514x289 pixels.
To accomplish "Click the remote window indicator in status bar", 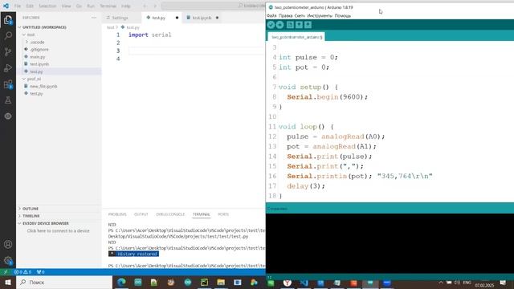I will click(x=6, y=272).
